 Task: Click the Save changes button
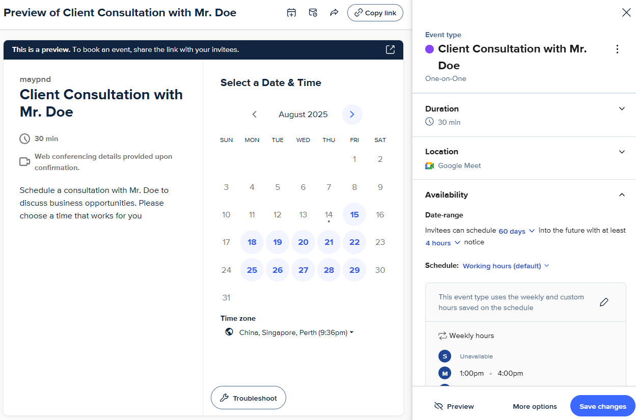[602, 406]
